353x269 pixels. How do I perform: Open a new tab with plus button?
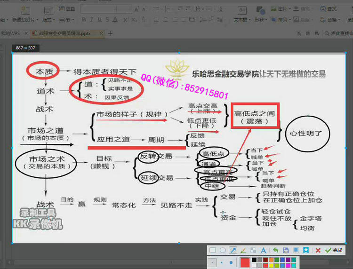111,33
